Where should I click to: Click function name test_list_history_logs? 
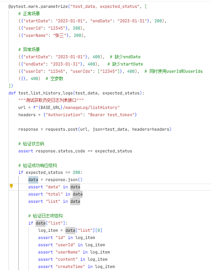point(46,93)
